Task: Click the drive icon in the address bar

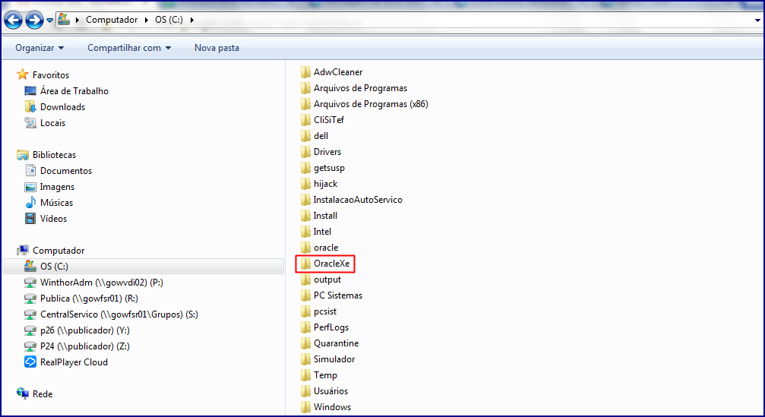Action: click(63, 20)
